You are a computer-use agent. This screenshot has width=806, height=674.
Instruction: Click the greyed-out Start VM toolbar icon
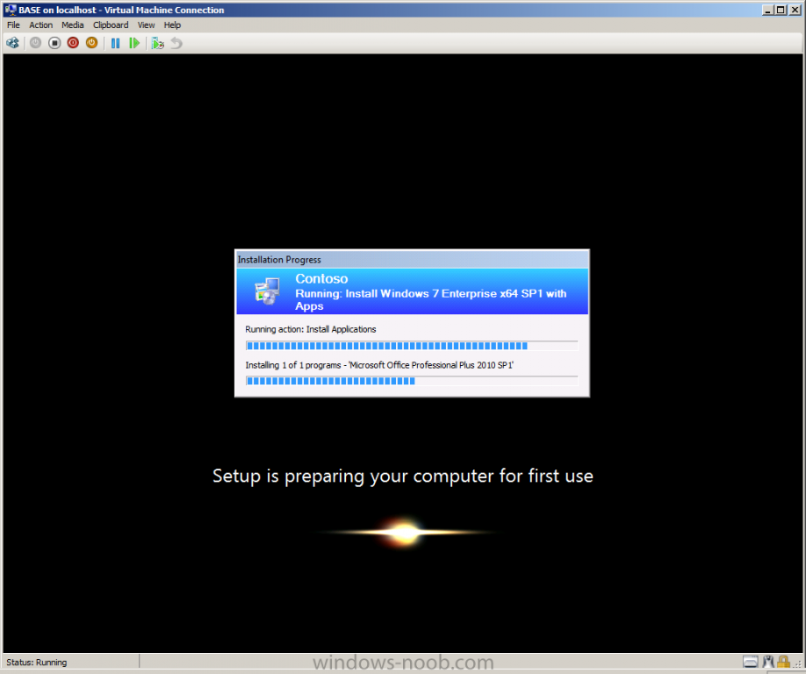[x=35, y=43]
